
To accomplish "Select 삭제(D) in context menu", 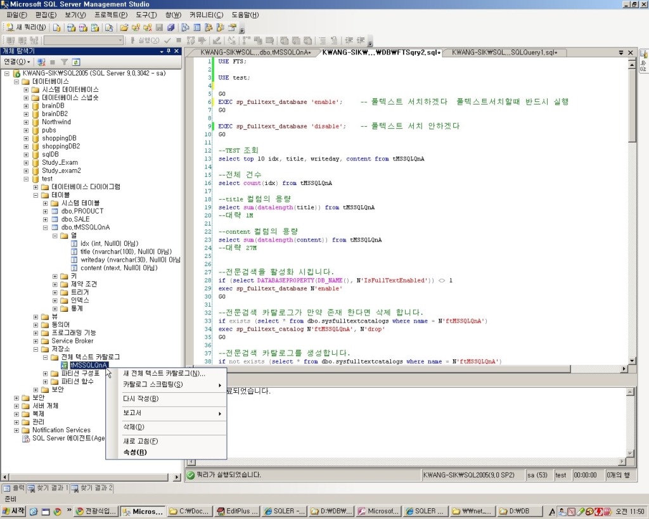I will coord(165,427).
